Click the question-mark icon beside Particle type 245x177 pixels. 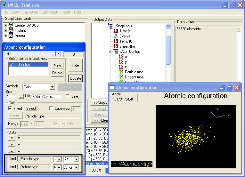click(121, 72)
